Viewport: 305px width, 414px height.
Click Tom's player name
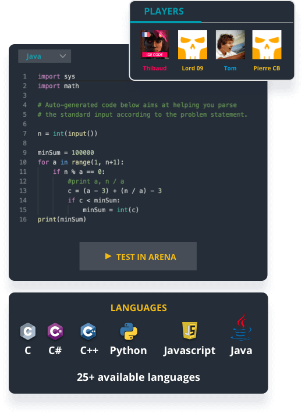pyautogui.click(x=230, y=69)
